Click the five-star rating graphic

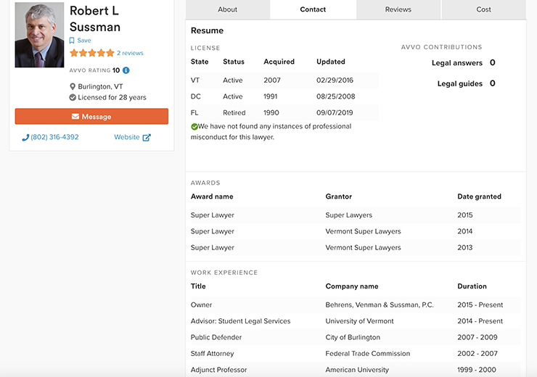point(91,53)
